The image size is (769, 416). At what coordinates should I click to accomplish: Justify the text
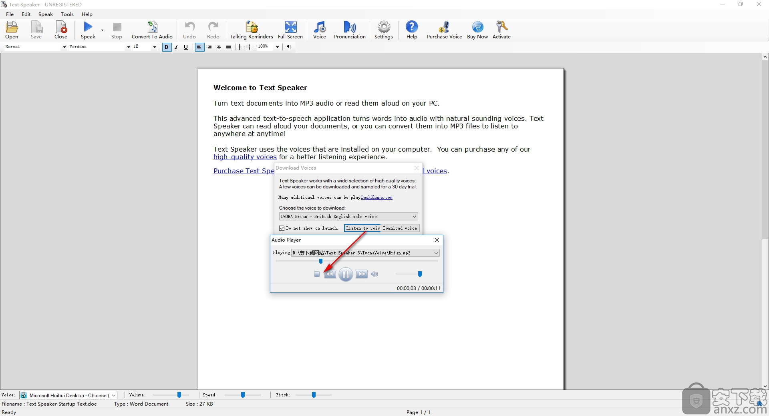click(x=228, y=47)
